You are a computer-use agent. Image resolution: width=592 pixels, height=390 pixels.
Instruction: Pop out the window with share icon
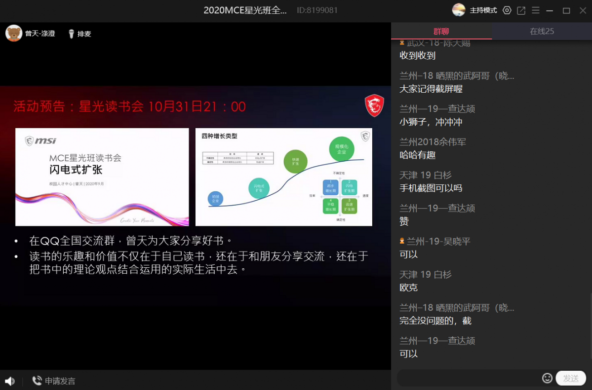click(x=521, y=10)
